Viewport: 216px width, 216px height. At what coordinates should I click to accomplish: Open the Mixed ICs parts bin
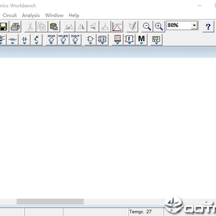click(x=63, y=40)
